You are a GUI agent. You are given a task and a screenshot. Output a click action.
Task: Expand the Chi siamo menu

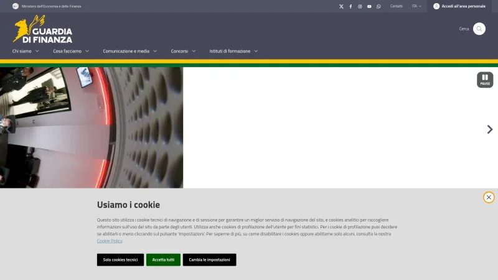click(26, 51)
